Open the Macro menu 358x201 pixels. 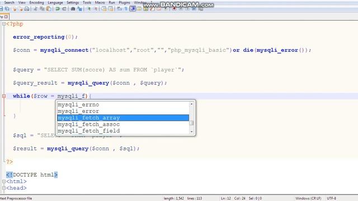100,2
